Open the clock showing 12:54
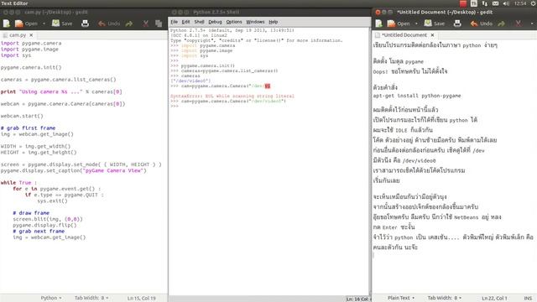Viewport: 537px width, 302px height. pos(520,3)
